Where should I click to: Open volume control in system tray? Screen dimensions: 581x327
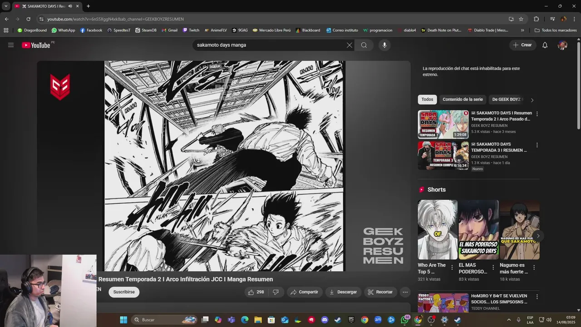point(549,320)
